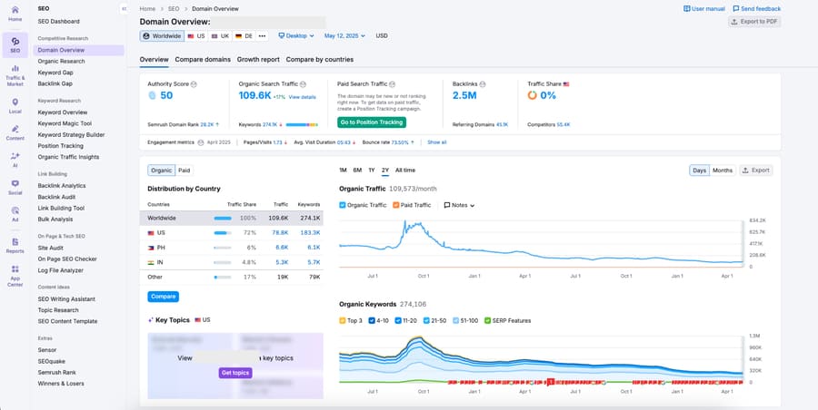Click the chart Export button
Viewport: 818px width, 410px height.
[x=756, y=171]
